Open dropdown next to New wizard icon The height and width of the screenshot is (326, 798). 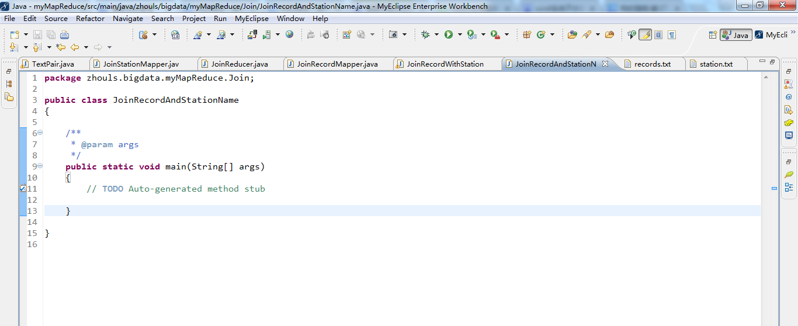point(25,35)
